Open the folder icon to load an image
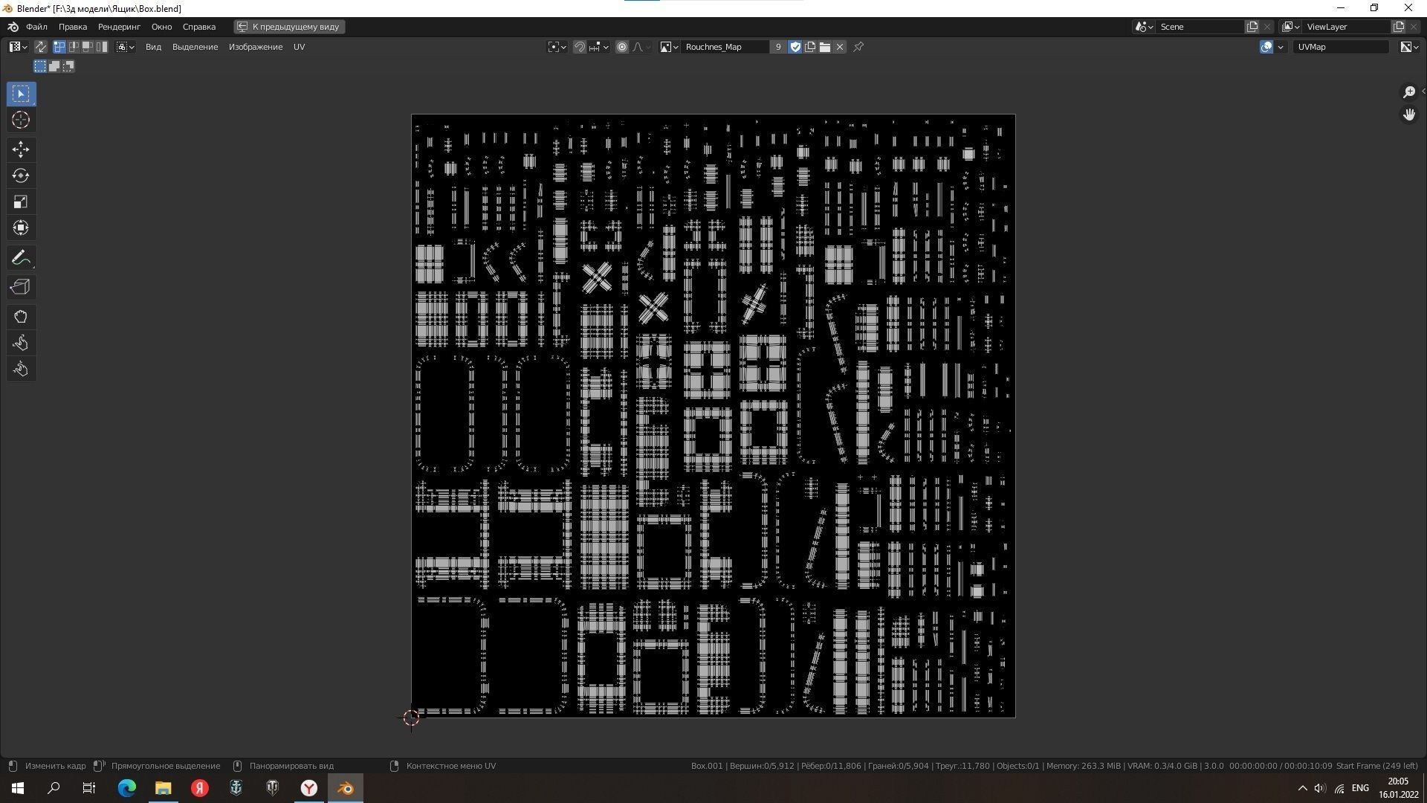The height and width of the screenshot is (803, 1427). (x=825, y=47)
